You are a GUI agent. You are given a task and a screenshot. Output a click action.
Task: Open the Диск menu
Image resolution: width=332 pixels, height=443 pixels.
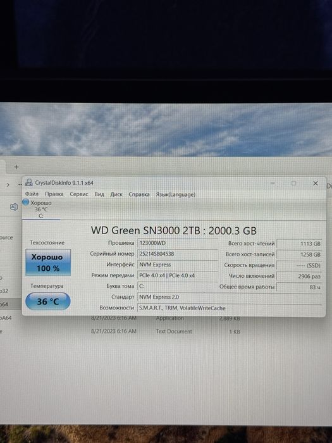116,194
